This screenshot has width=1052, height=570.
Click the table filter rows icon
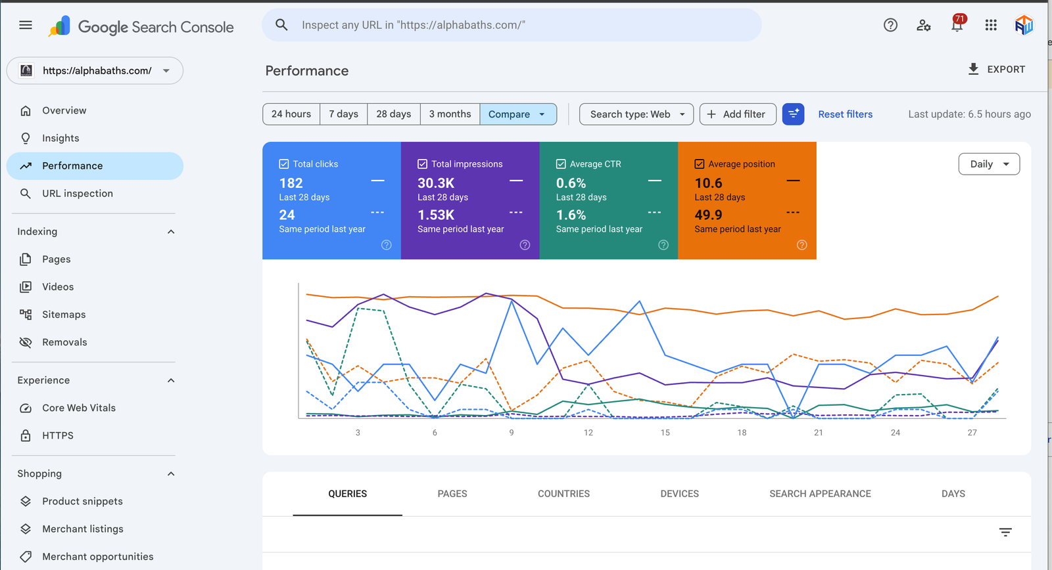tap(1005, 532)
